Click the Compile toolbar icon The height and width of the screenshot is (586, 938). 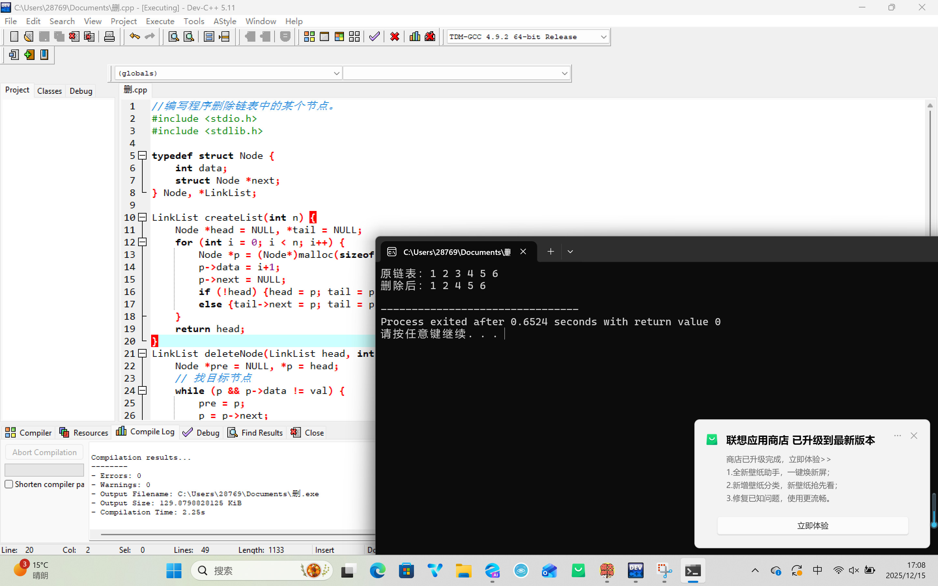pyautogui.click(x=309, y=37)
